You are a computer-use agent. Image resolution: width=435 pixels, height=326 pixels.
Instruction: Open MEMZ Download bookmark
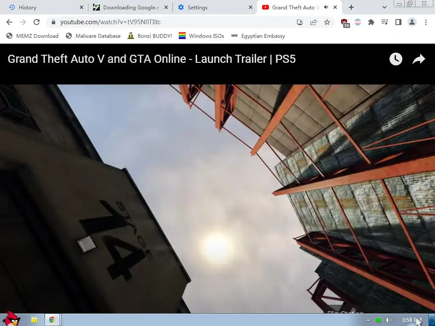(32, 36)
